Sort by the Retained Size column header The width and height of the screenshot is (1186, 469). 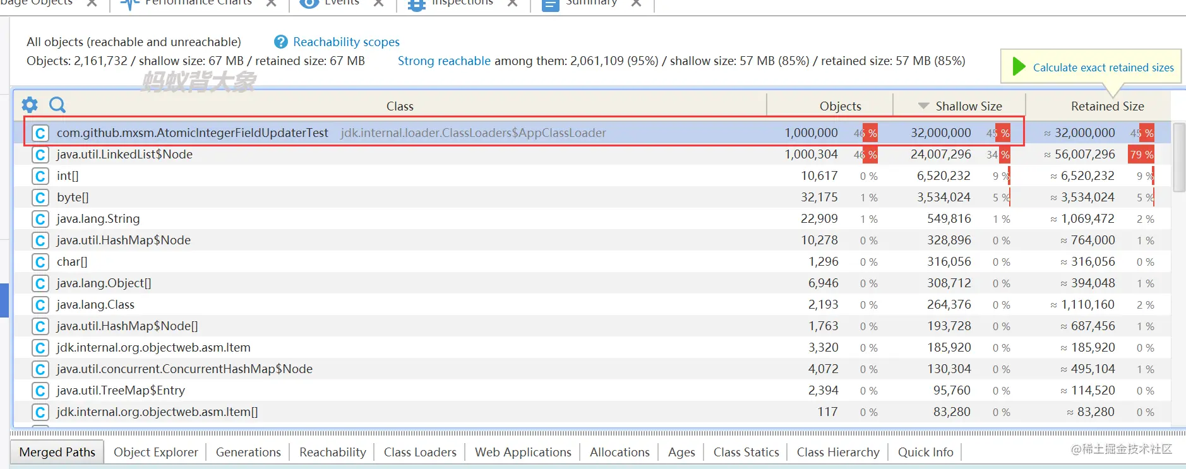point(1106,106)
